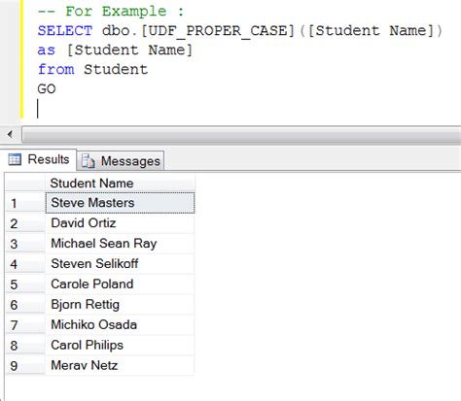The width and height of the screenshot is (461, 401).
Task: Select row header number 6
Action: [25, 305]
